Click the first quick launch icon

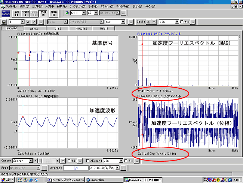click(20, 180)
